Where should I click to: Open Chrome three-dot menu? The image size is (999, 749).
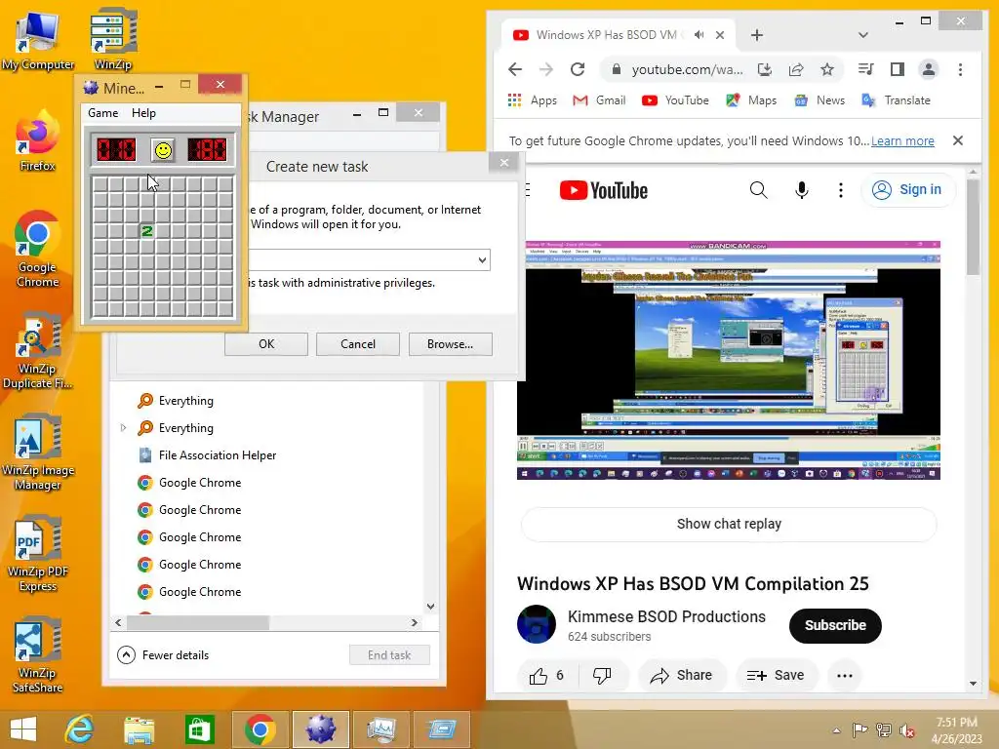960,69
